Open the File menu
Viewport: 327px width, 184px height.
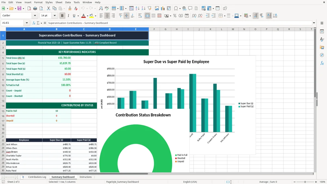pyautogui.click(x=4, y=2)
